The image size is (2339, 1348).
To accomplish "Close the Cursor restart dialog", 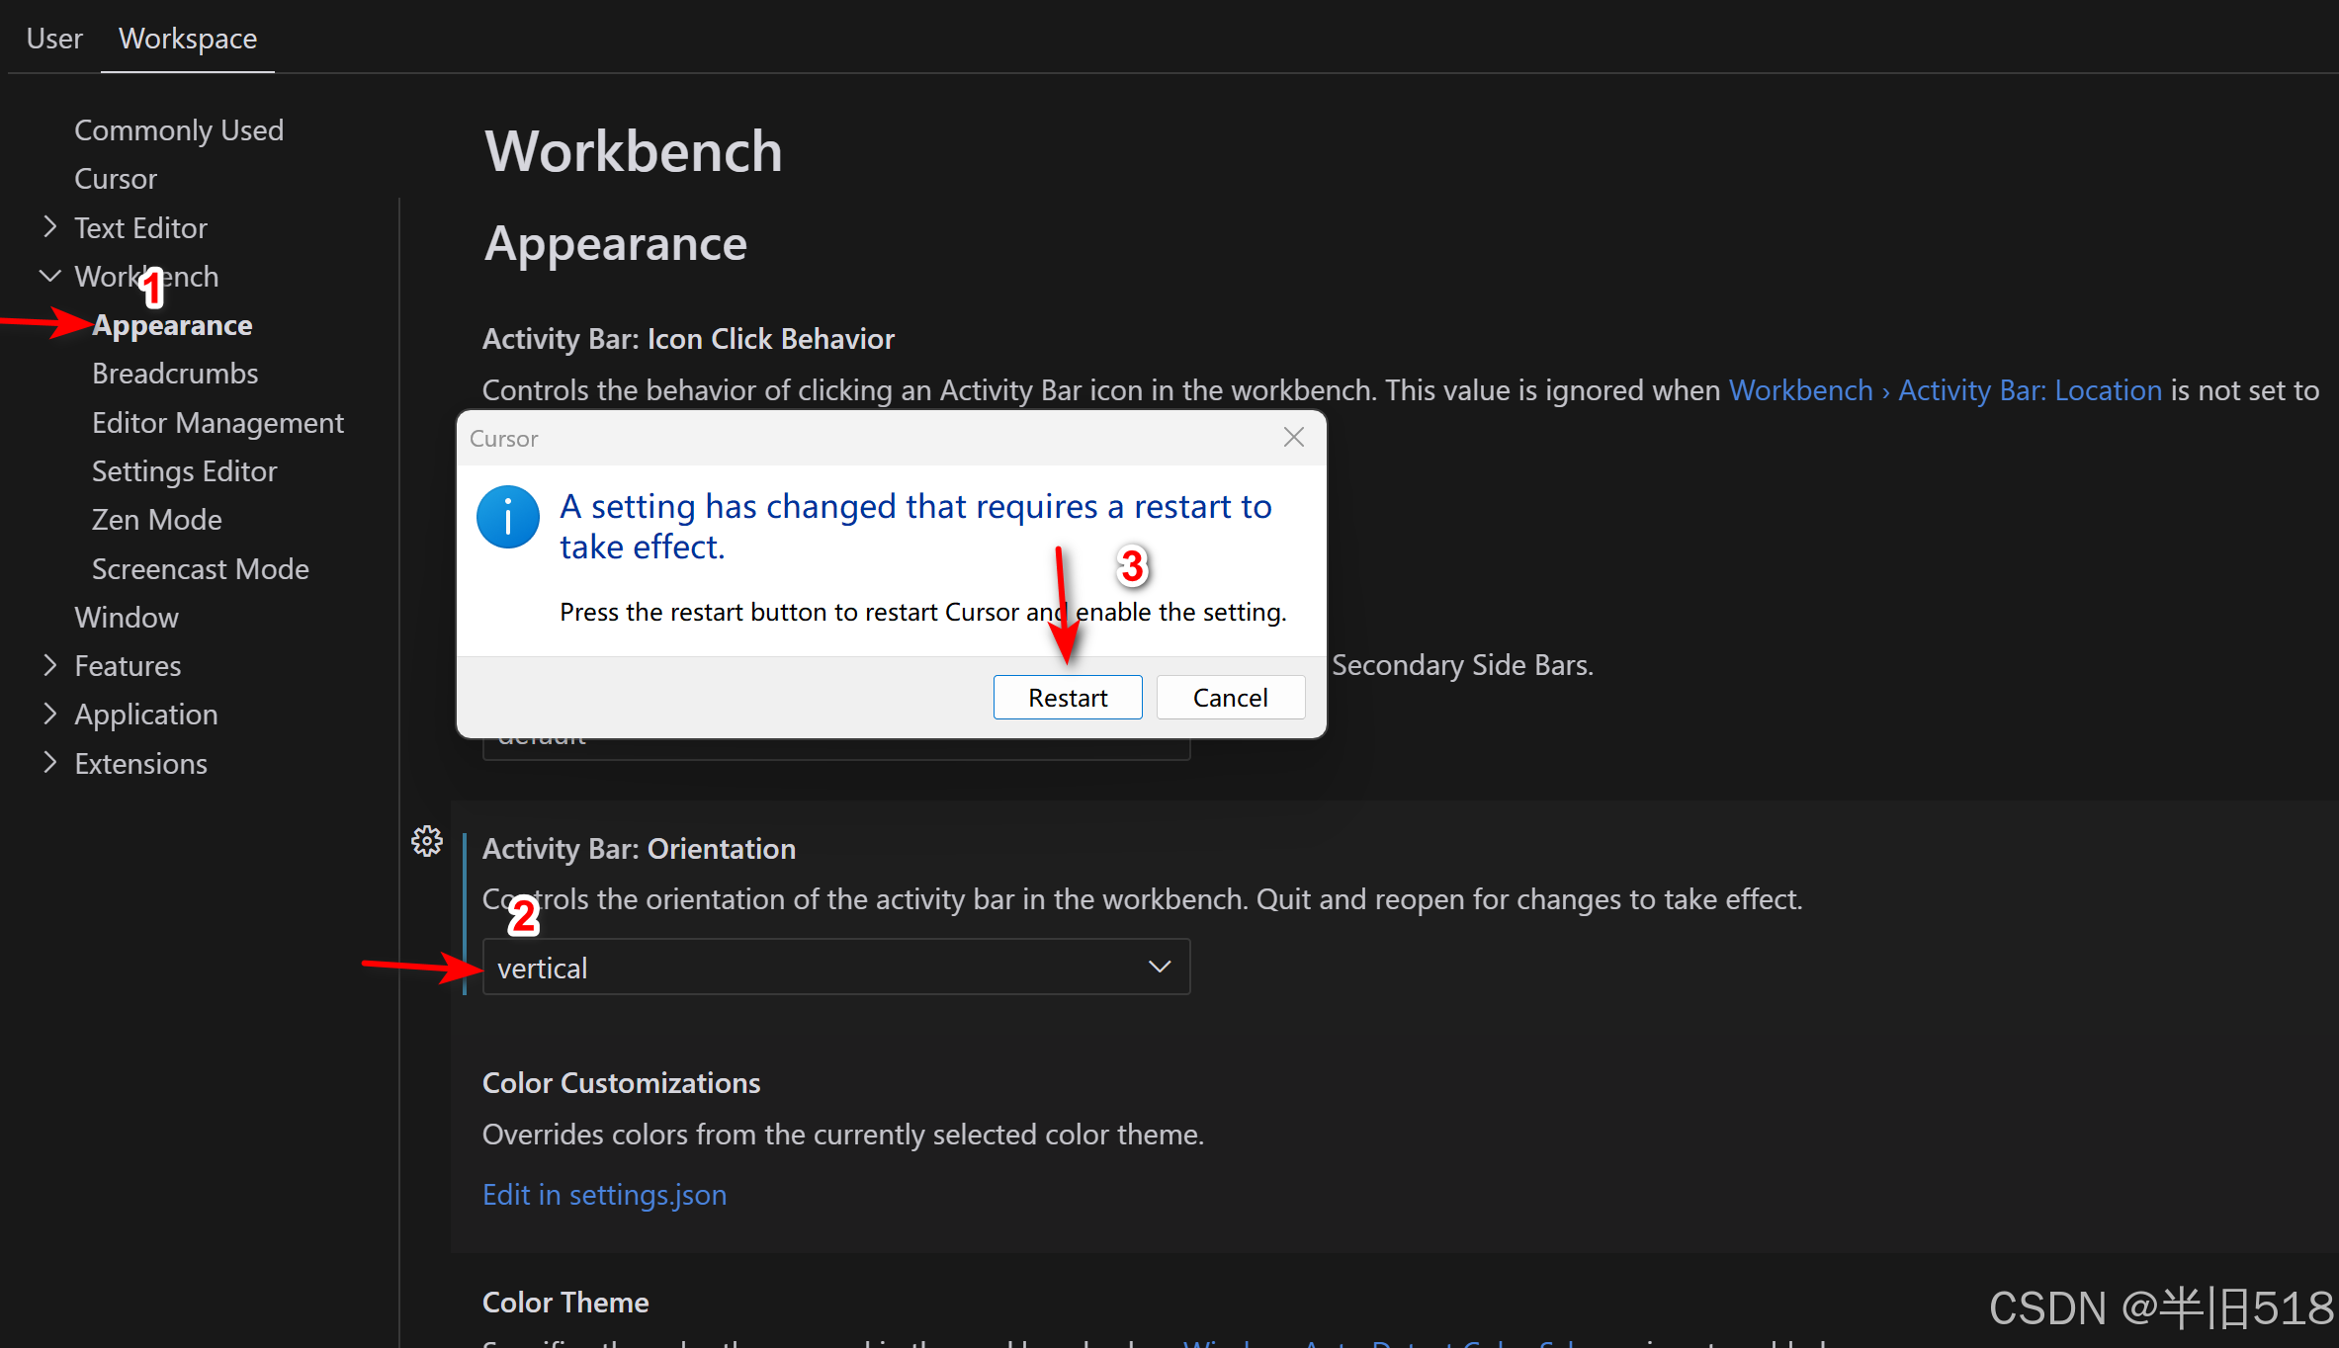I will (x=1293, y=437).
